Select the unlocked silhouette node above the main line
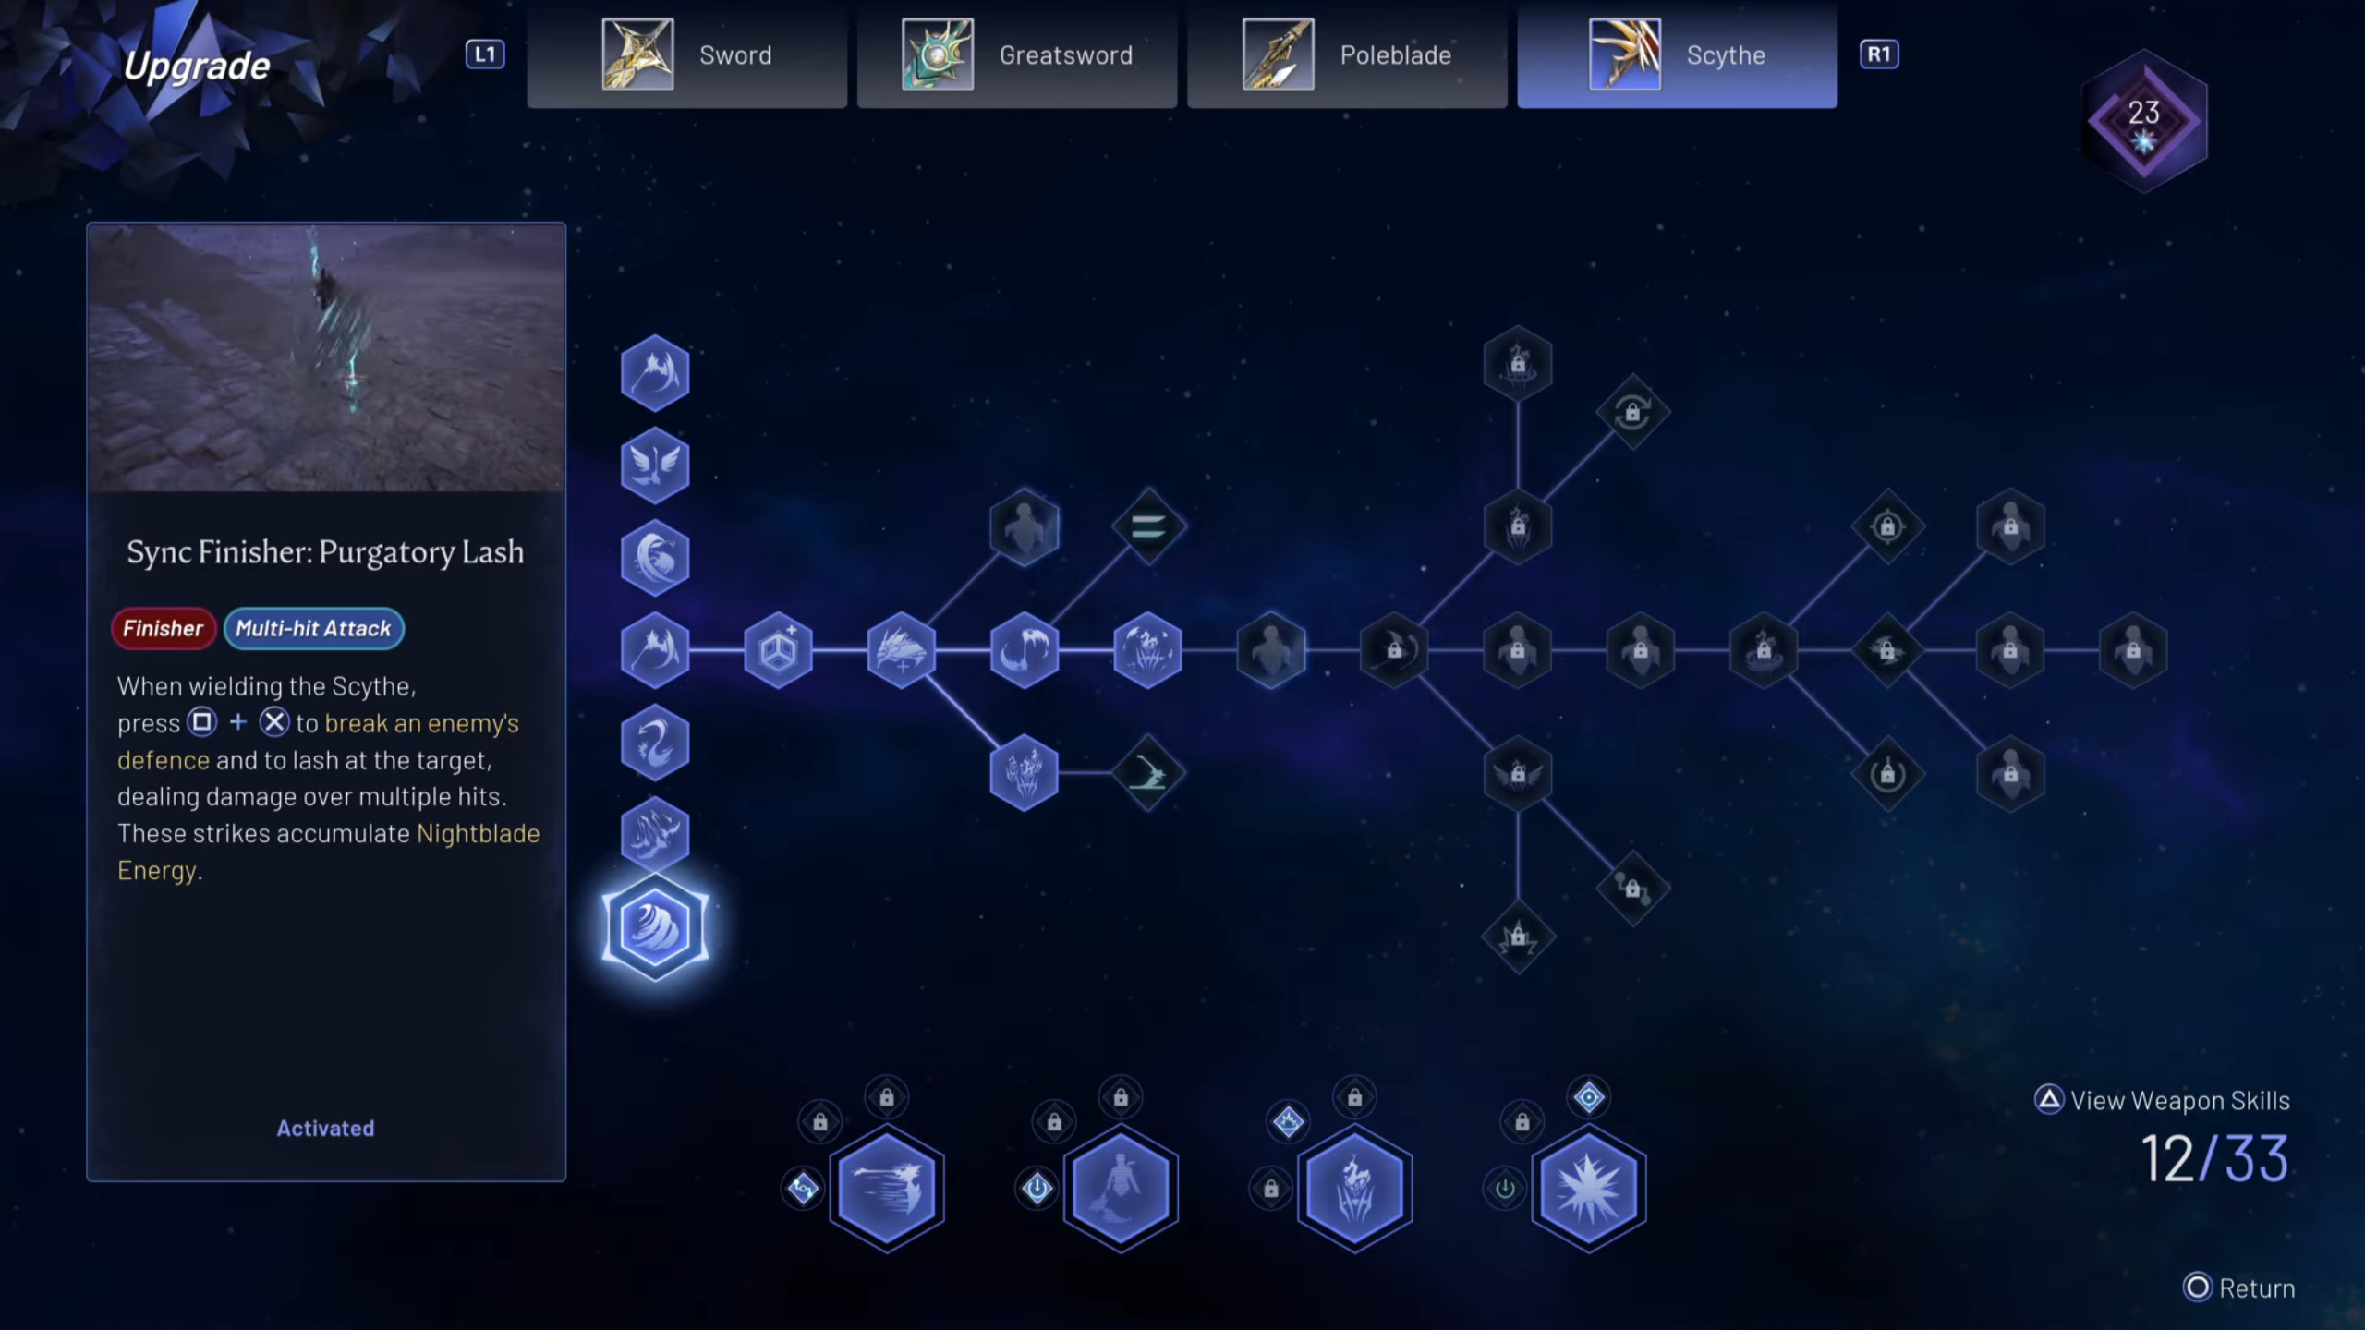 (1025, 527)
